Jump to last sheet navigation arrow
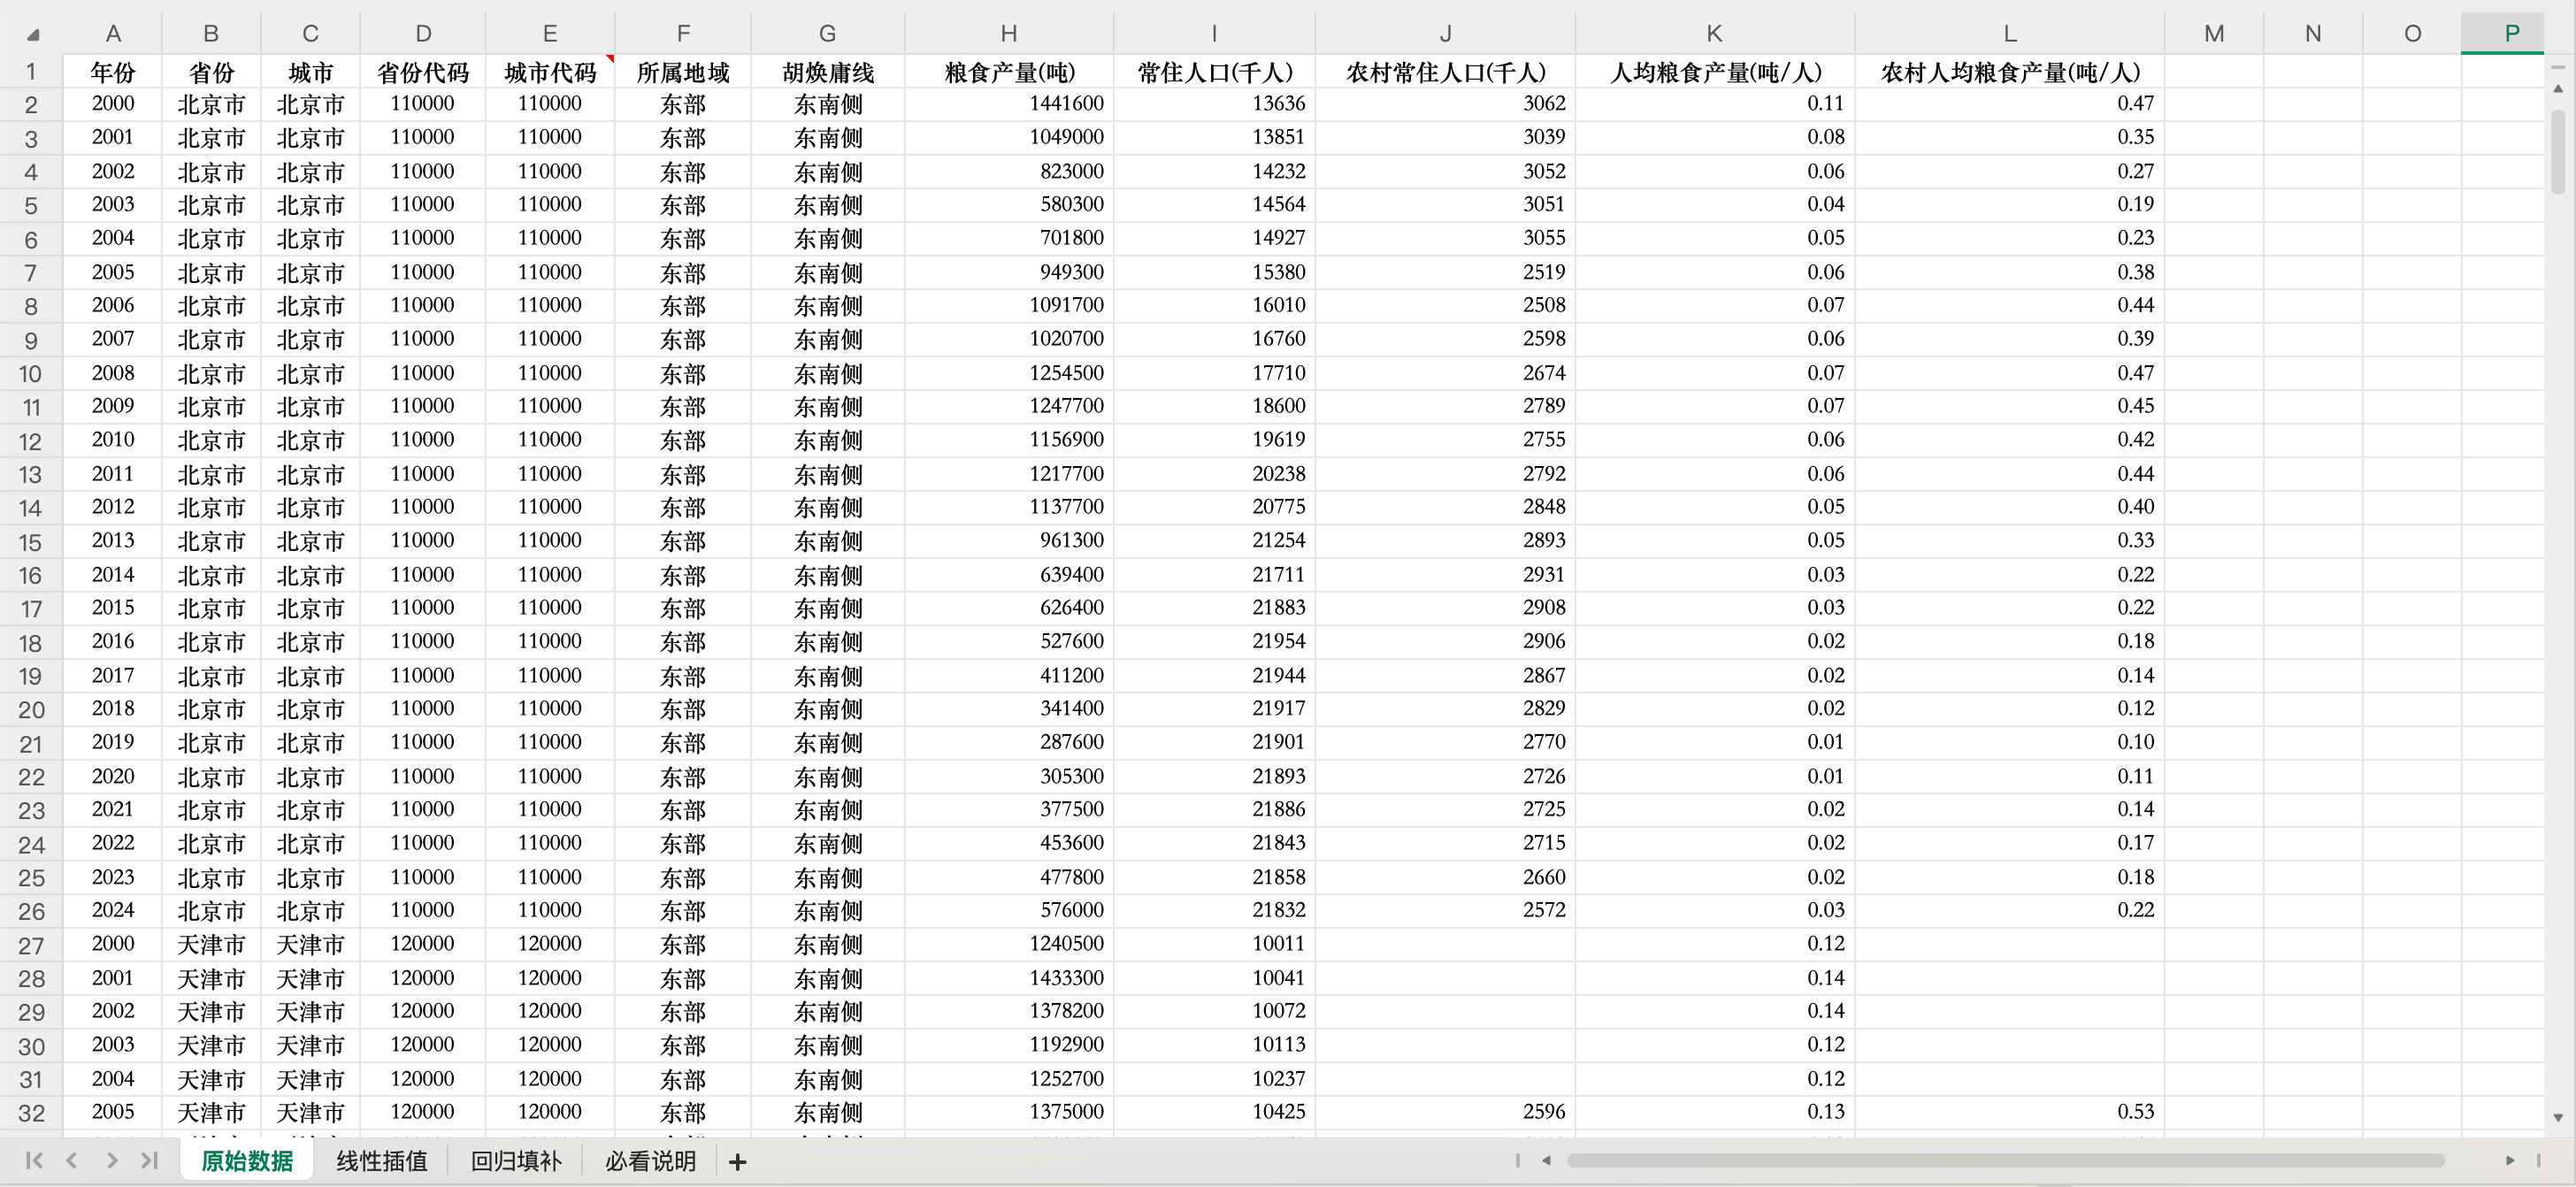The height and width of the screenshot is (1187, 2576). [x=150, y=1160]
